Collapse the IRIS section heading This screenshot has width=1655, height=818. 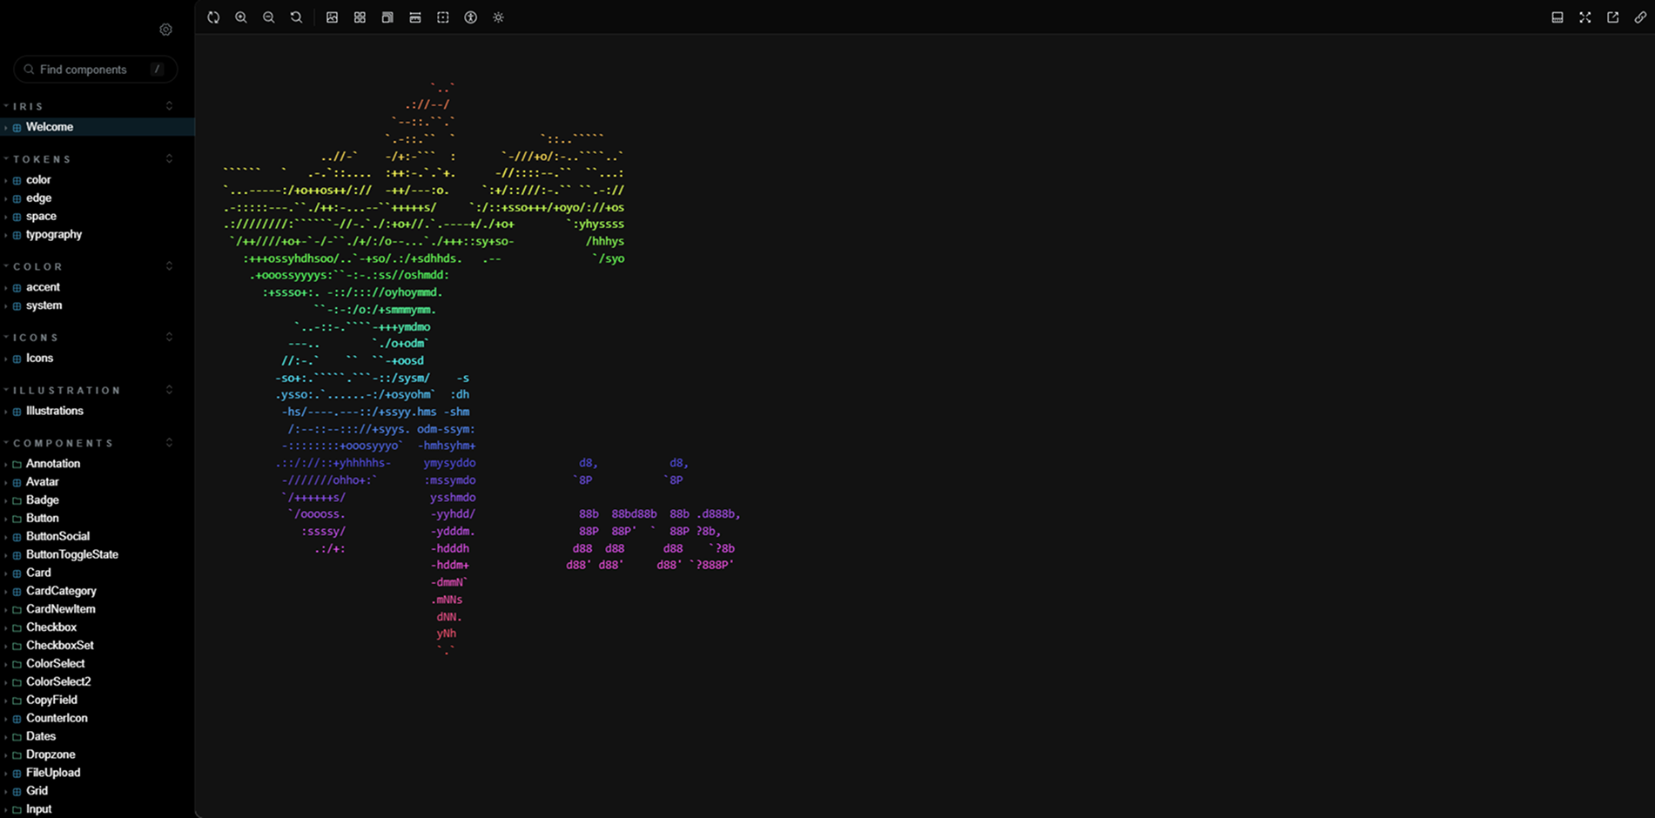tap(28, 106)
